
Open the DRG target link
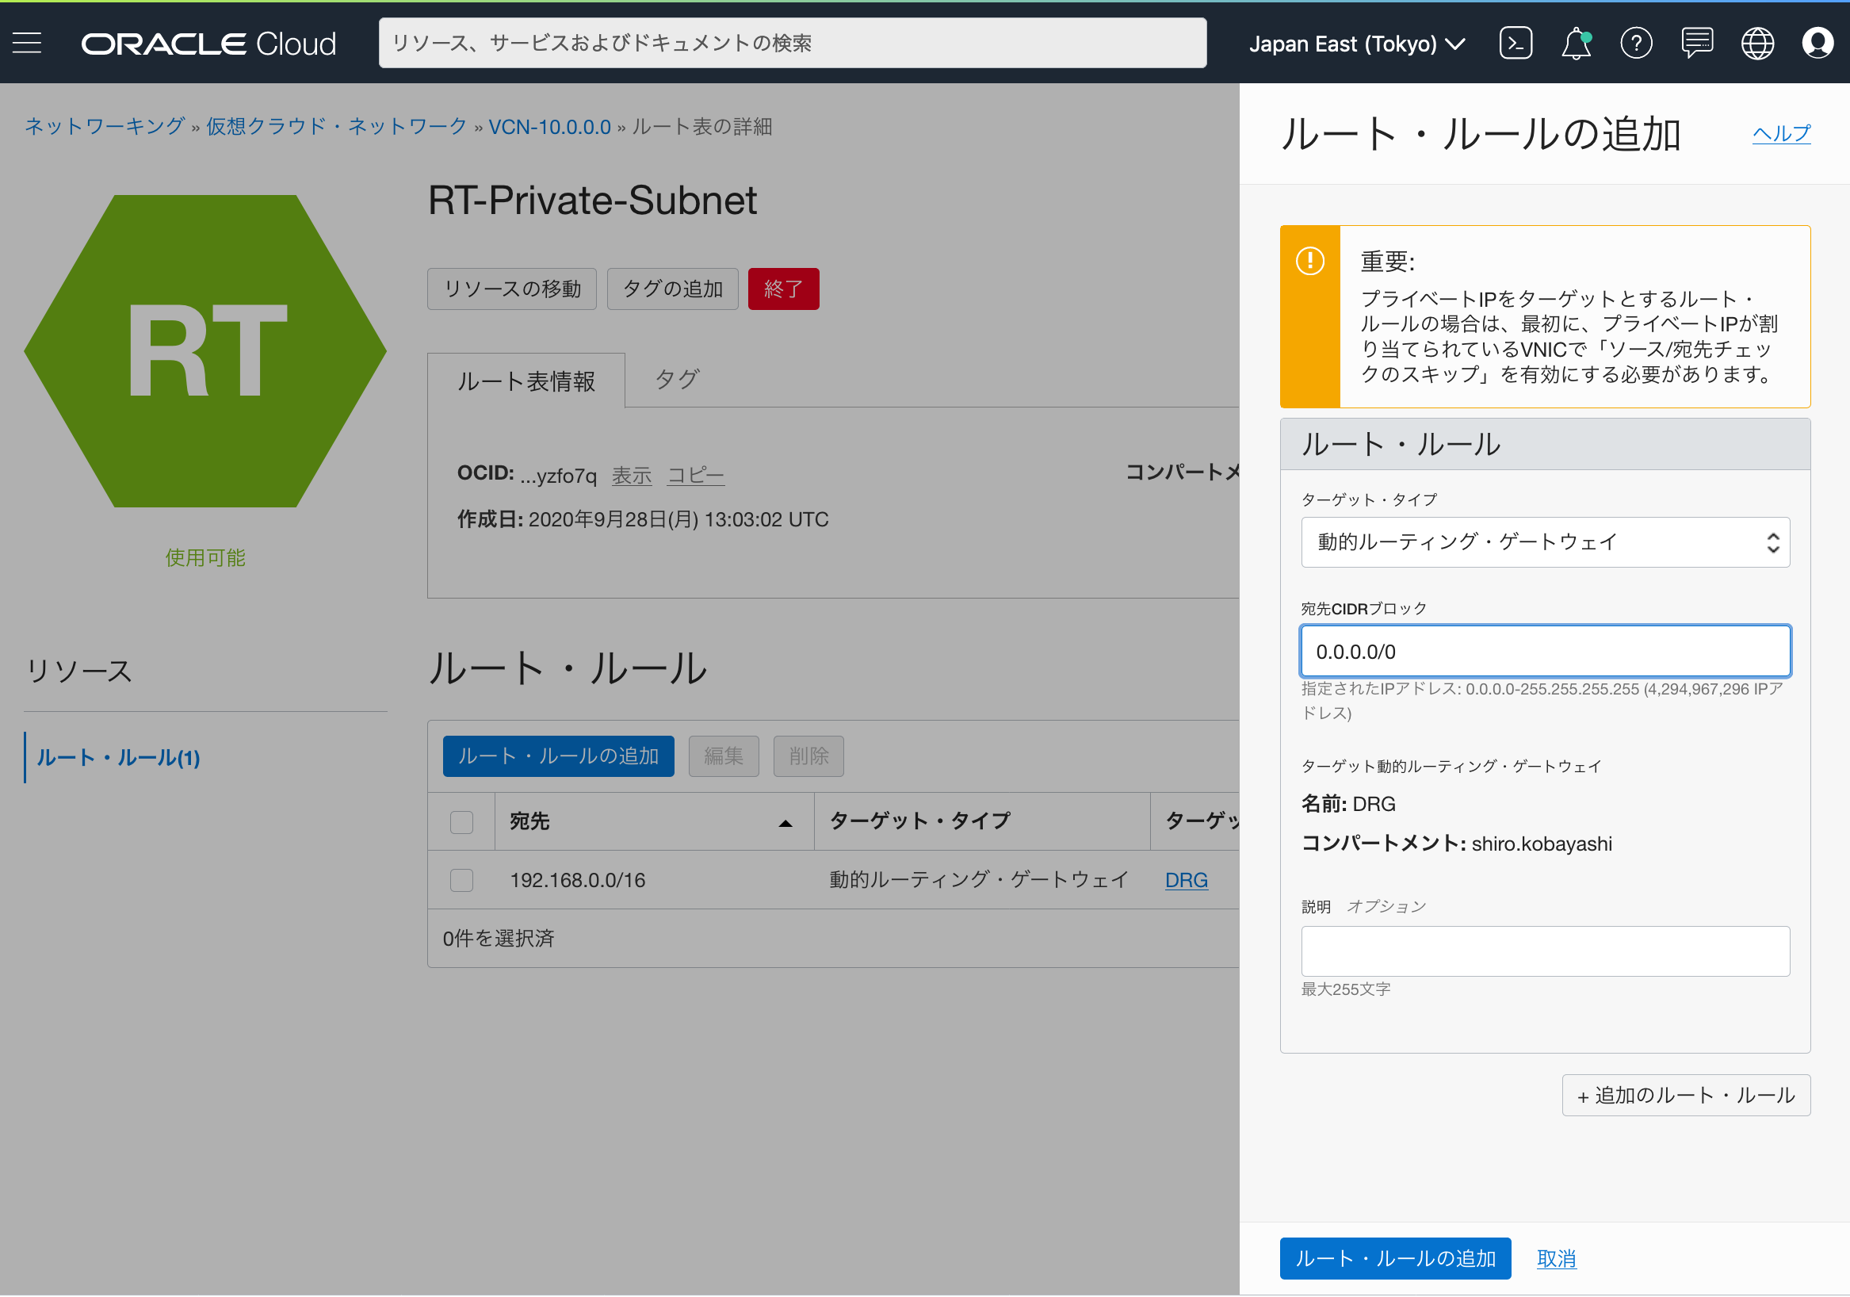coord(1186,879)
